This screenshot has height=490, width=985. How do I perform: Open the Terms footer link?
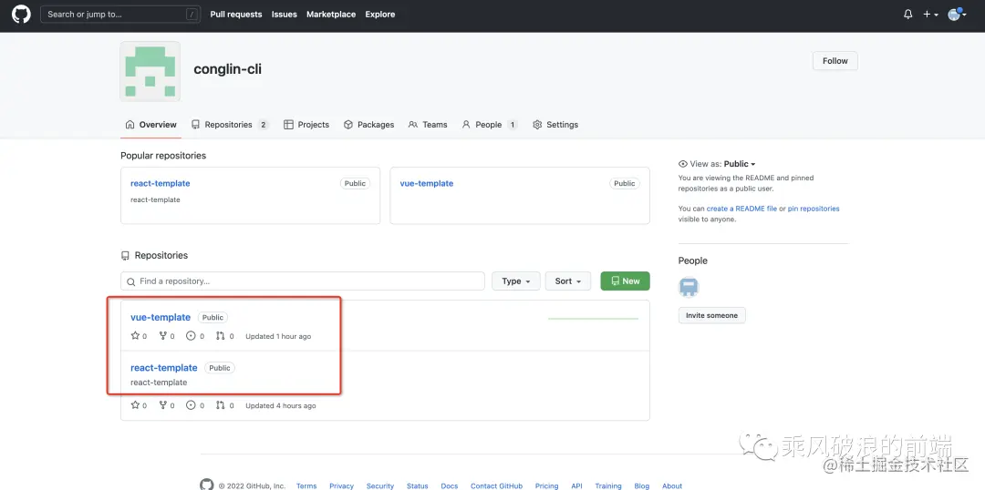[306, 486]
